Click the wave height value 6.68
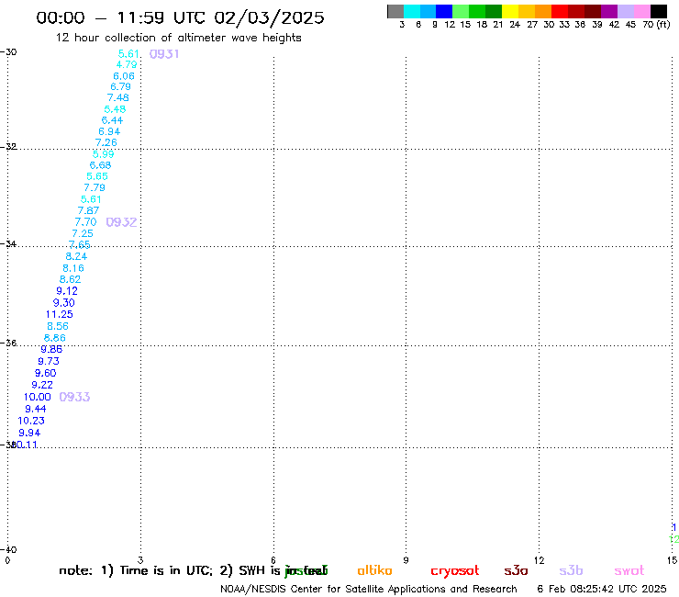This screenshot has height=597, width=679. click(100, 165)
